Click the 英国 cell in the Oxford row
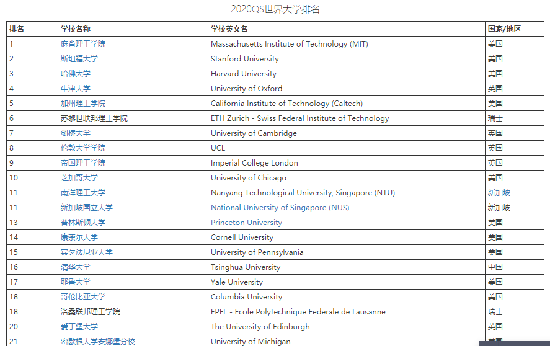Viewport: 550px width, 346px height. point(515,89)
